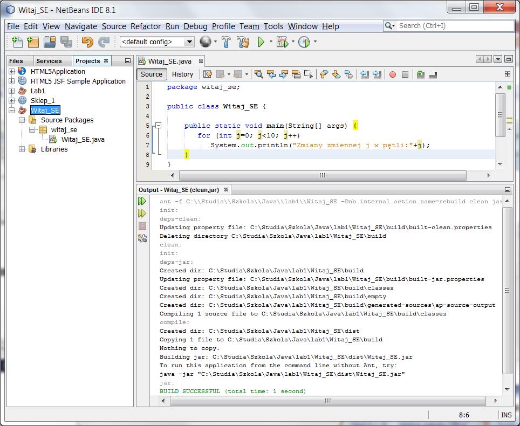Expand the Libraries node
520x426 pixels.
click(x=22, y=149)
